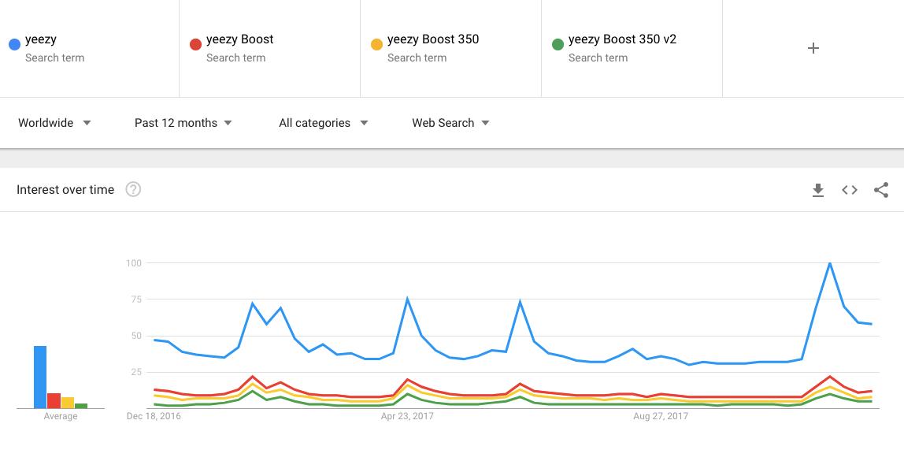The image size is (904, 476).
Task: Open the Web Search type dropdown
Action: pos(450,123)
